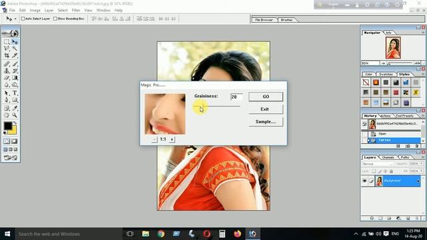
Task: Open the Layer menu
Action: [49, 11]
